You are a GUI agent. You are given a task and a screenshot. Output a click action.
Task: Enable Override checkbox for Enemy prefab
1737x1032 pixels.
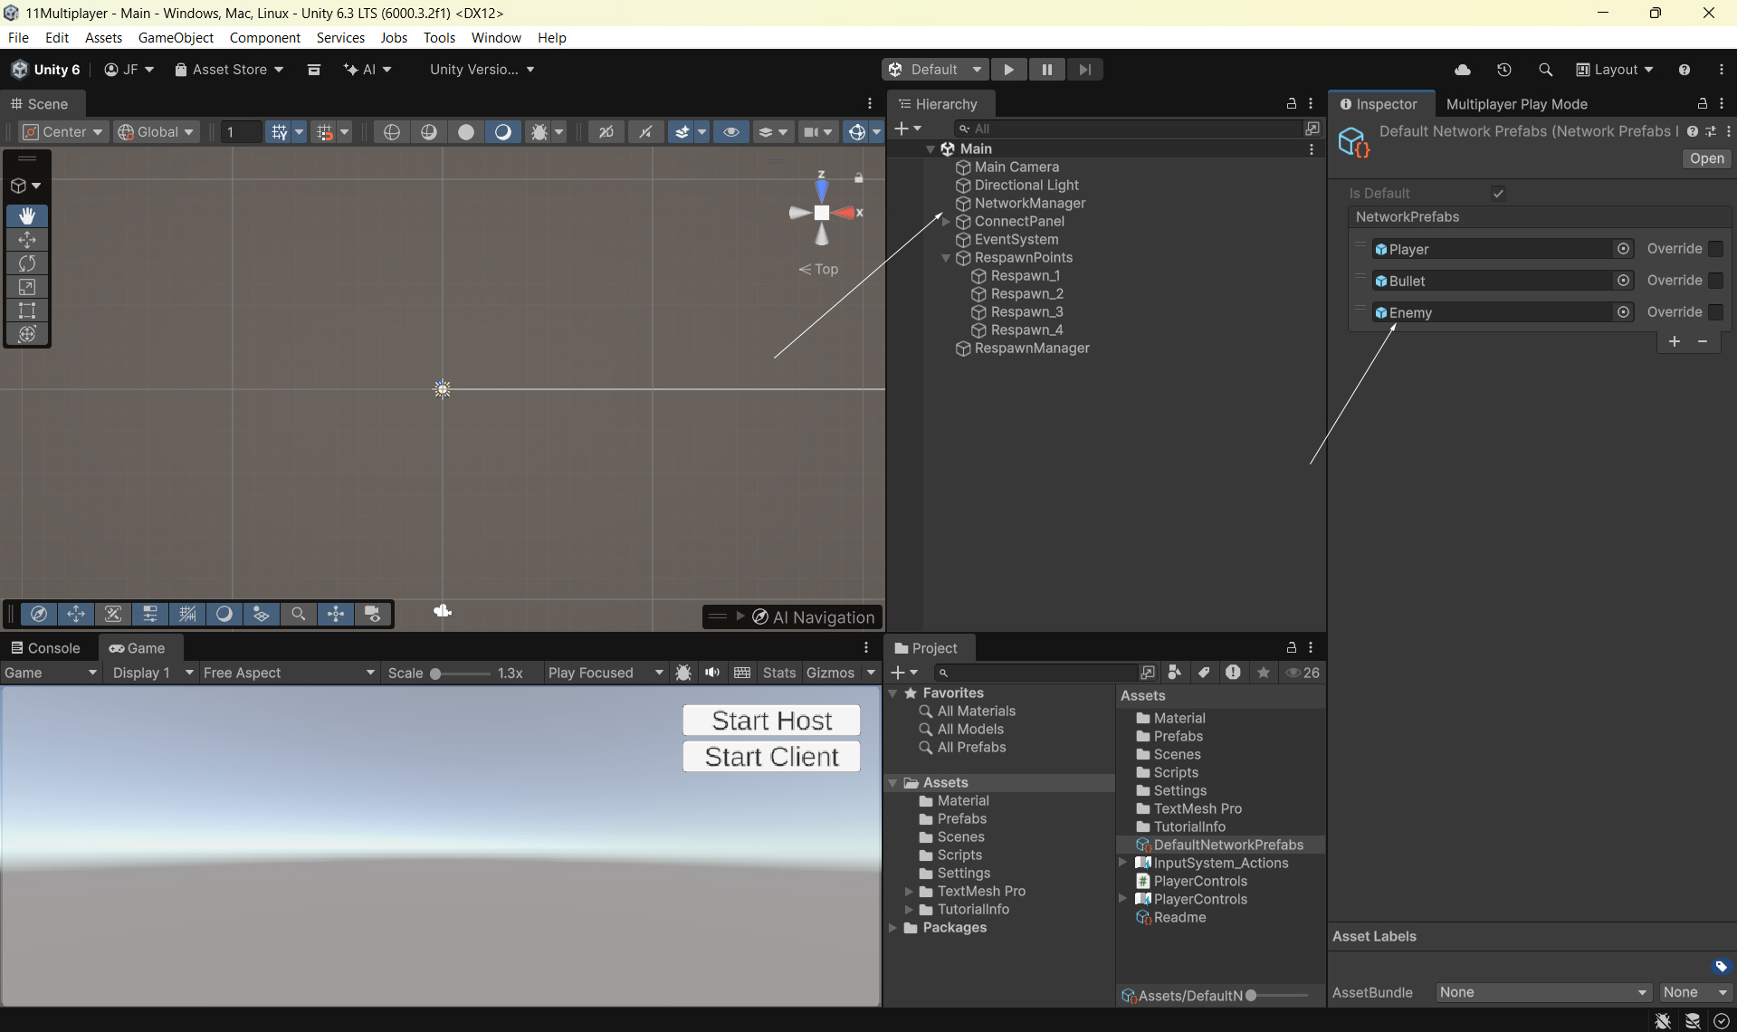coord(1715,312)
